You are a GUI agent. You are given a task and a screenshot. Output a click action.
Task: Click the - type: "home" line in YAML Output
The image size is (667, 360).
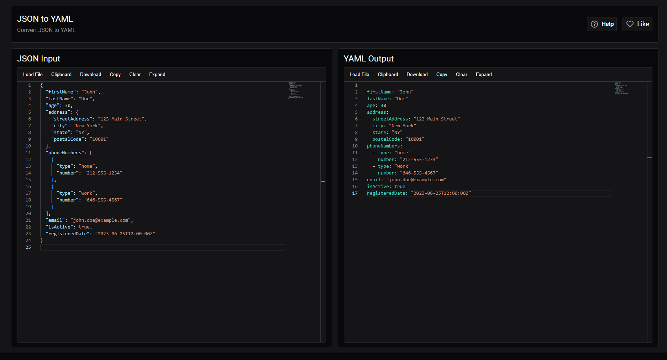[392, 153]
